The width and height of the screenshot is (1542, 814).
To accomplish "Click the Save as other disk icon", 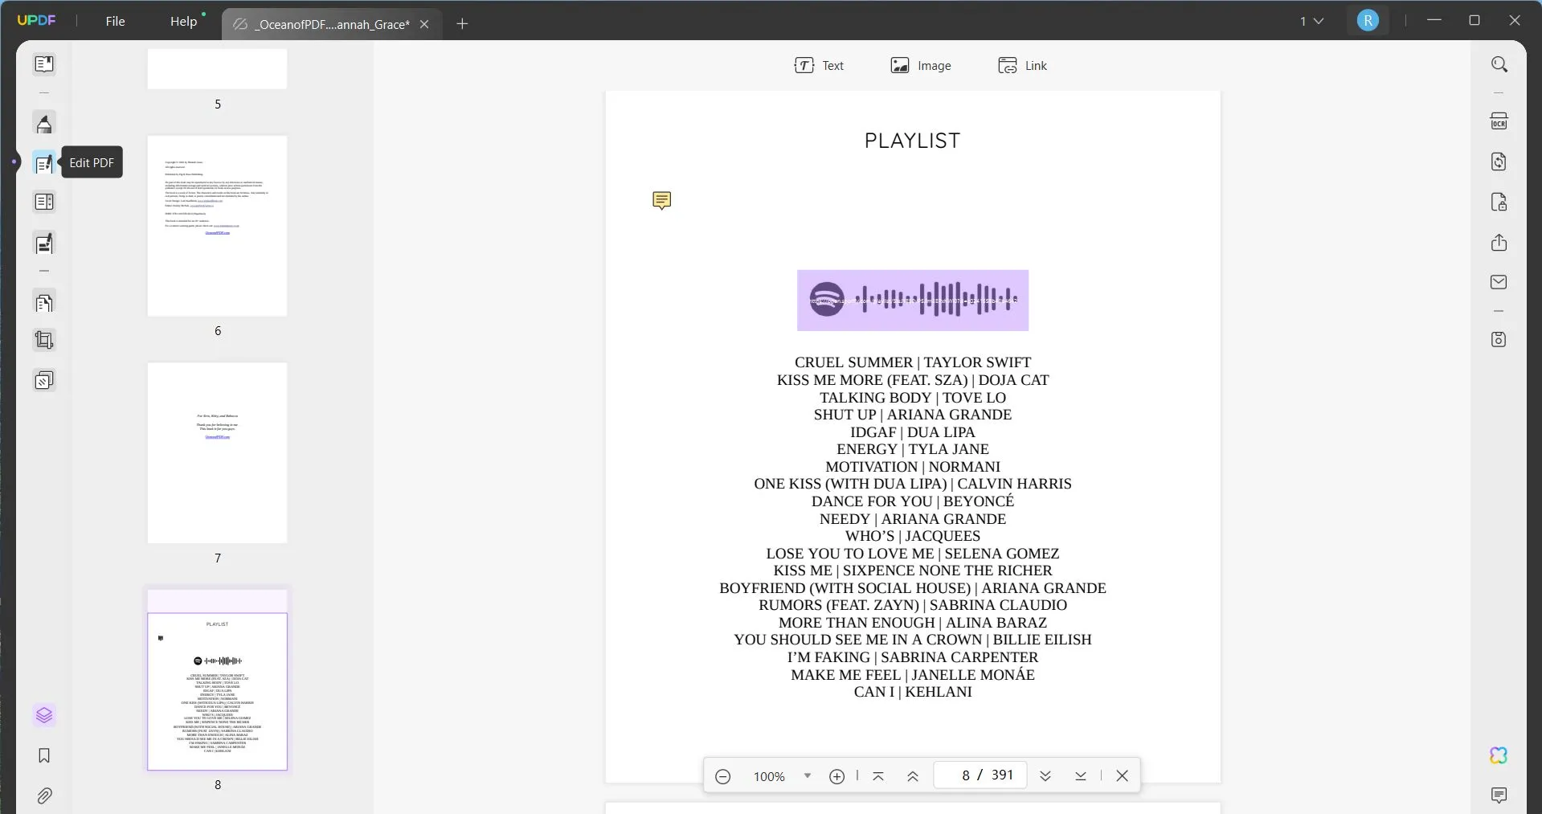I will tap(1499, 339).
